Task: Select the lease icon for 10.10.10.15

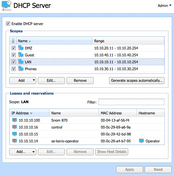Action: pyautogui.click(x=14, y=134)
